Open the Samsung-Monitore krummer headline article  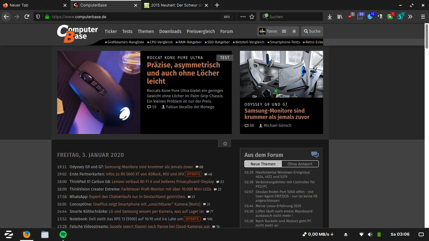click(x=277, y=114)
